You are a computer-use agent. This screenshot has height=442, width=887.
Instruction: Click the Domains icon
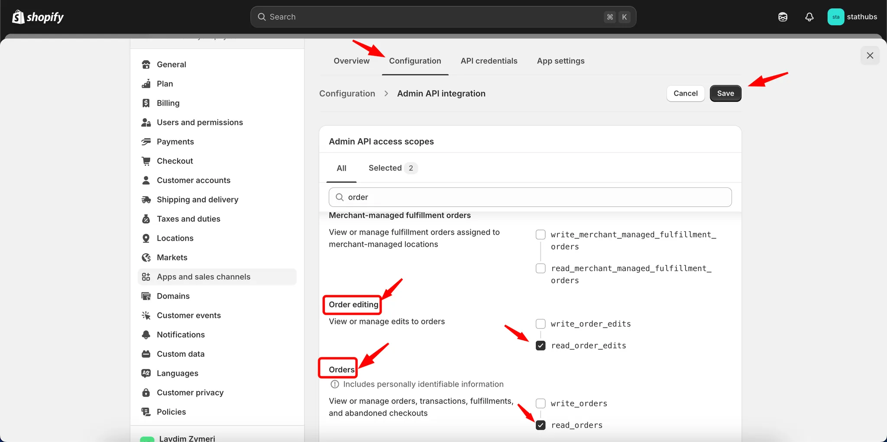click(x=146, y=296)
